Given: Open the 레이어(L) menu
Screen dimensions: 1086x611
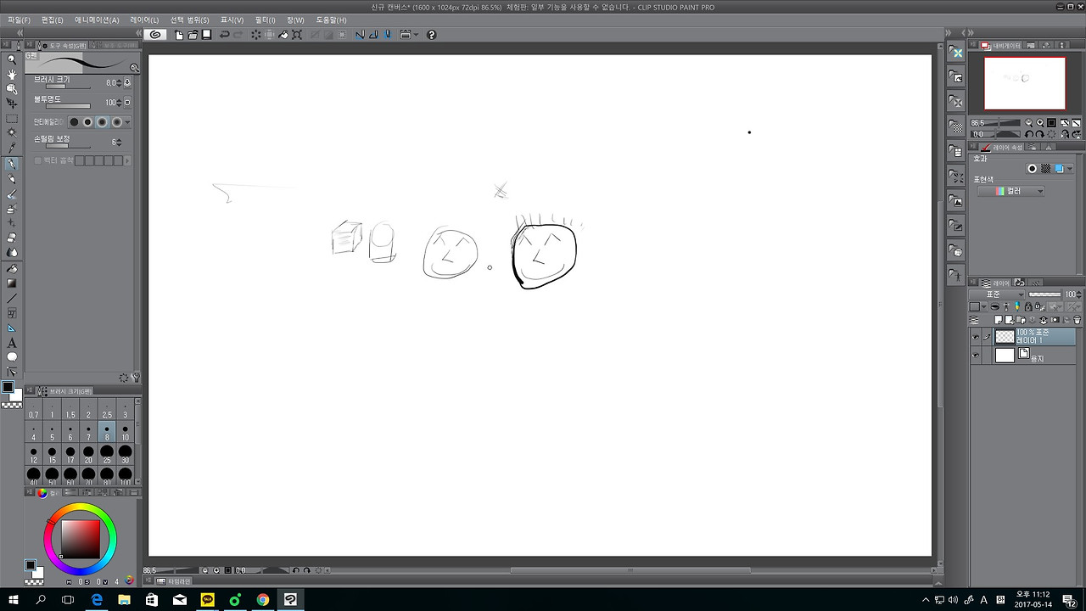Looking at the screenshot, I should coord(144,20).
